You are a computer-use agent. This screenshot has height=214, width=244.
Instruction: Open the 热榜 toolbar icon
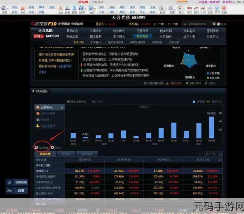224,8
